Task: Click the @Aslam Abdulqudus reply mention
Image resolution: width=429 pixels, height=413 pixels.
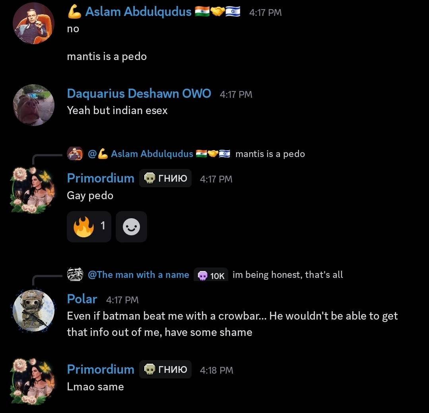Action: (159, 154)
